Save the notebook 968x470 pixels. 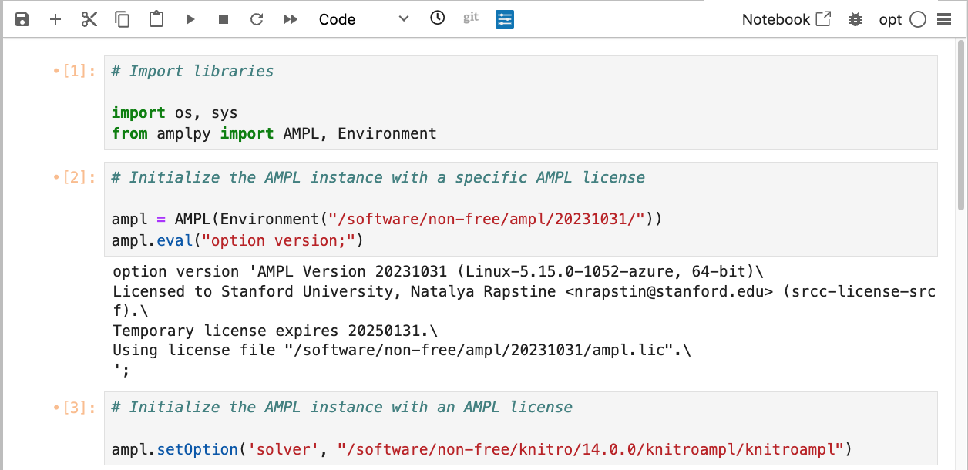point(23,18)
